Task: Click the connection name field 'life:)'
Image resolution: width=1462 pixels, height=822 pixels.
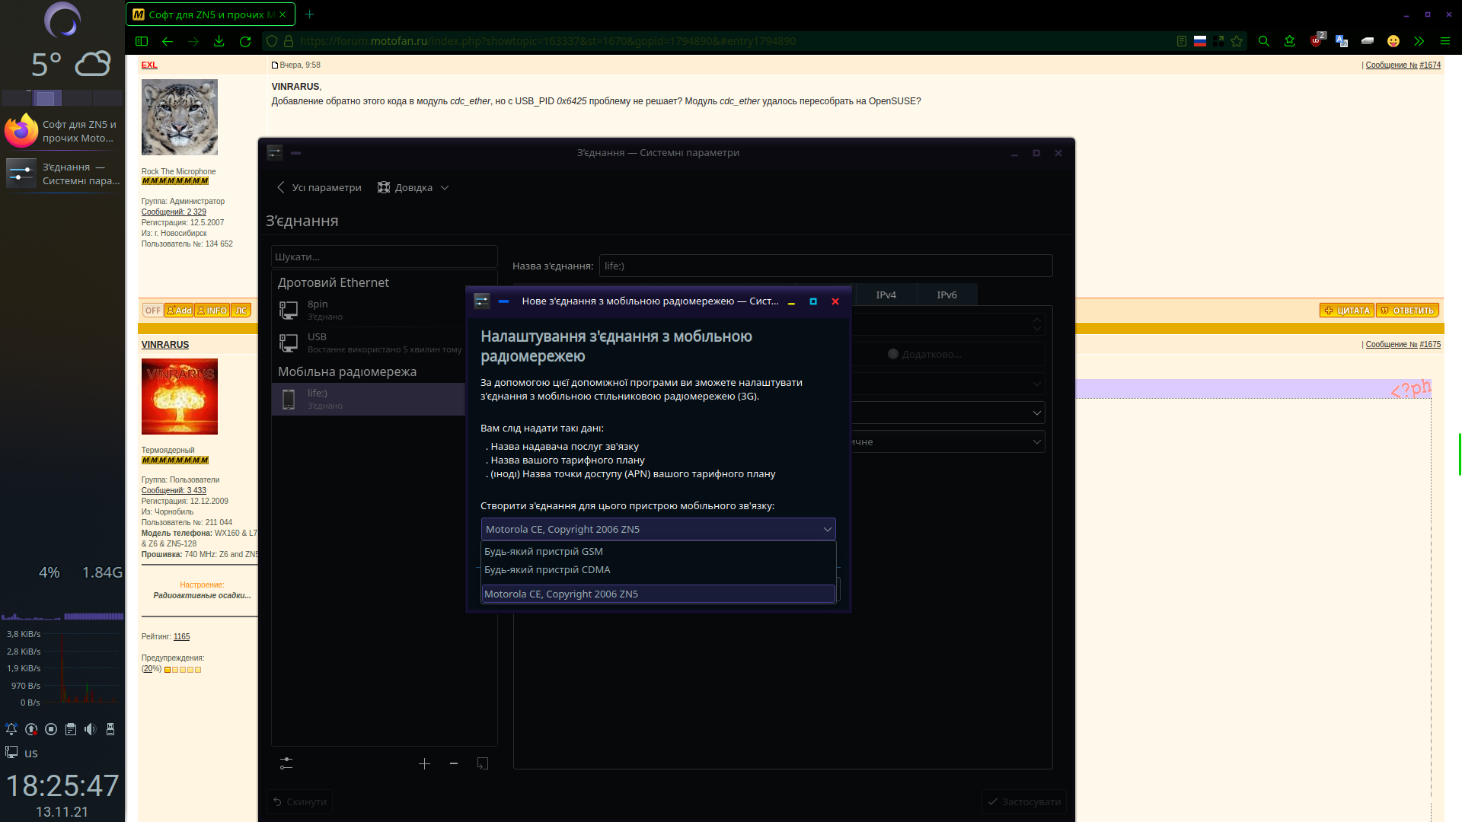Action: [825, 266]
